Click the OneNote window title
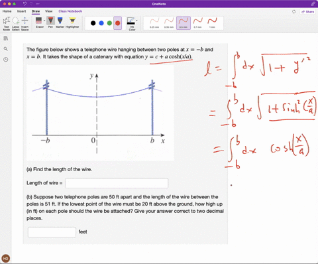 (x=159, y=4)
